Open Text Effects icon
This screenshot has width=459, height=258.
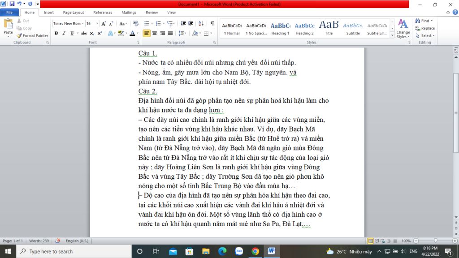(110, 33)
